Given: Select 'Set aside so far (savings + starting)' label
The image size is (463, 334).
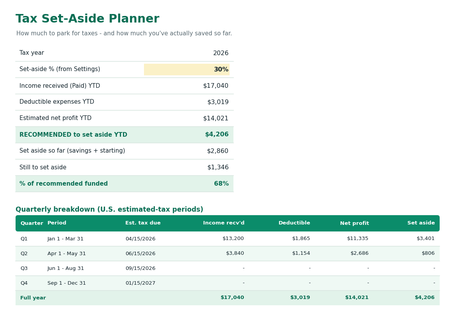Looking at the screenshot, I should [72, 151].
